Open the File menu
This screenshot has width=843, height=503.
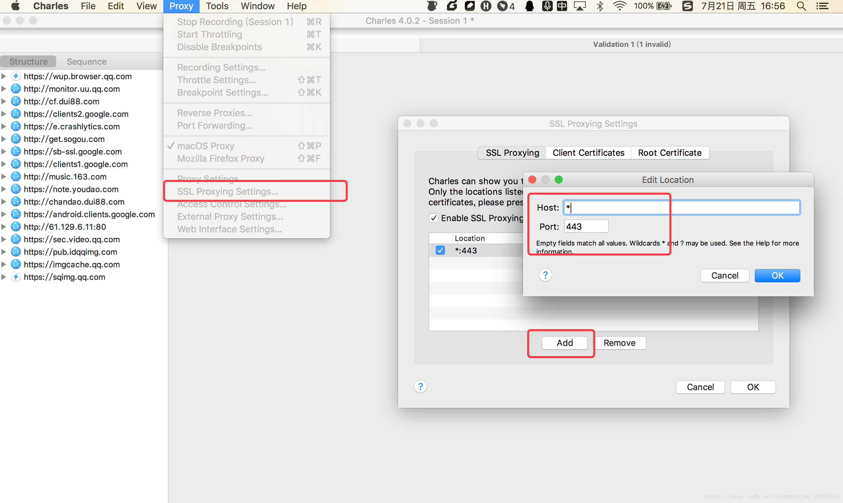tap(88, 6)
